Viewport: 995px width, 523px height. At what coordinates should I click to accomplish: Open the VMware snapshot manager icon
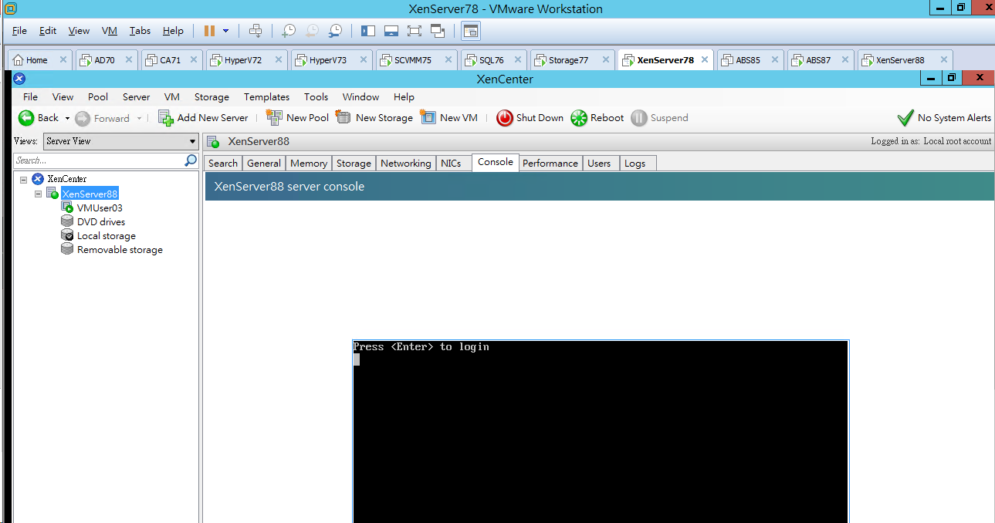[x=335, y=31]
